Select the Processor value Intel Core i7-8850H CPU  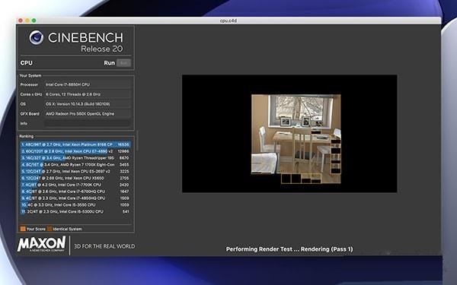pyautogui.click(x=68, y=84)
